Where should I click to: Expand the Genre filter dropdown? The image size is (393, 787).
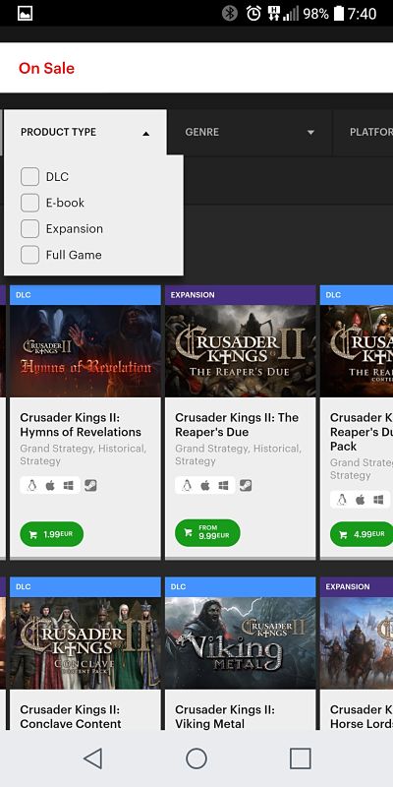250,132
